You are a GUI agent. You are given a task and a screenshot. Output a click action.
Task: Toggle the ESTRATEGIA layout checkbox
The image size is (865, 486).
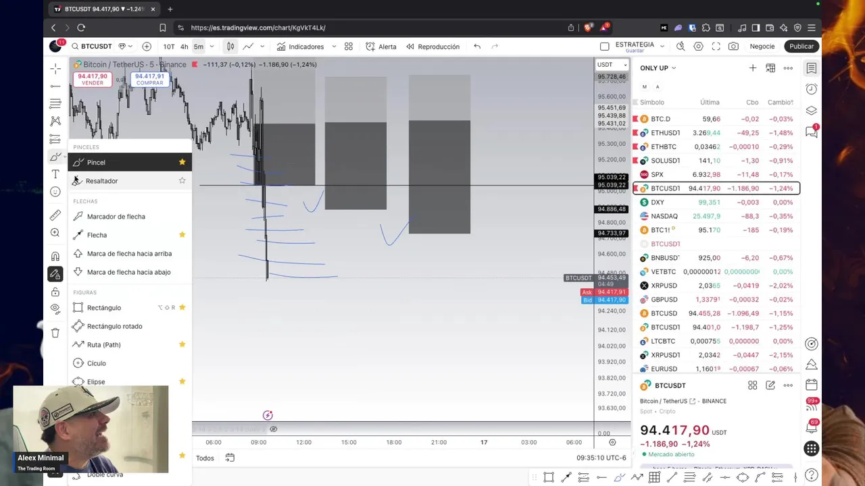tap(605, 47)
